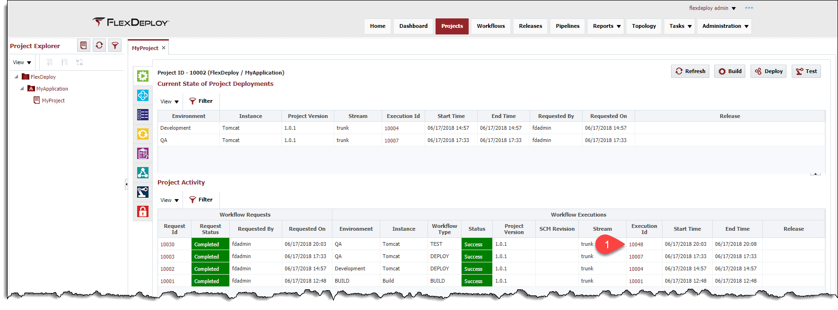Click the Build button
Viewport: 838px width, 310px height.
(x=730, y=71)
